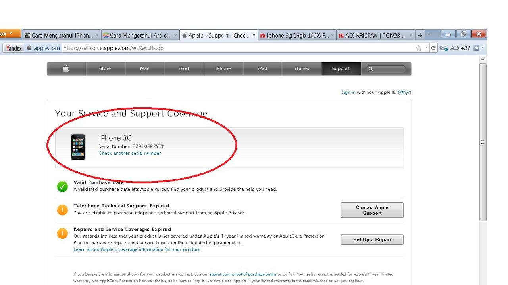Open submit your proof of purchase online link
The height and width of the screenshot is (285, 508).
pyautogui.click(x=243, y=274)
